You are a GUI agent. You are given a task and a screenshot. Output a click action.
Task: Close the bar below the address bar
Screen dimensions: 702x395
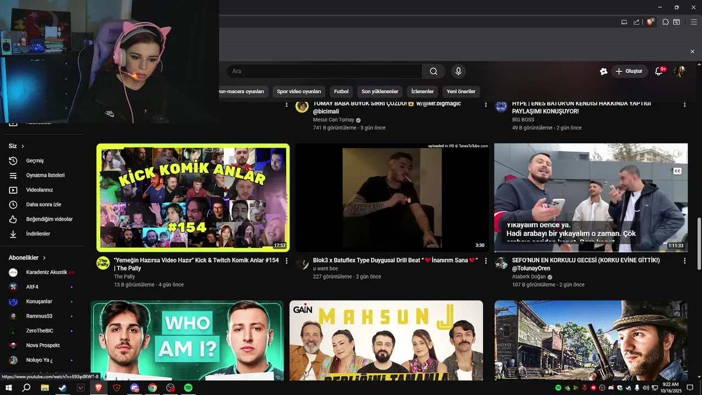(x=692, y=52)
